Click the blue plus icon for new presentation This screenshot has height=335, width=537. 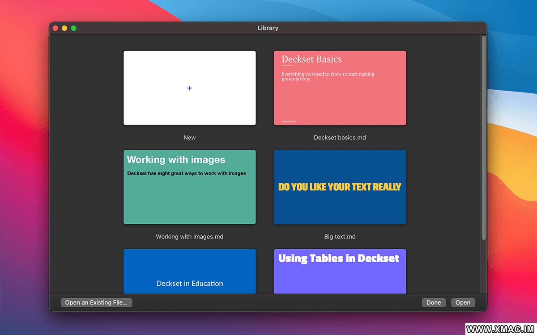189,88
